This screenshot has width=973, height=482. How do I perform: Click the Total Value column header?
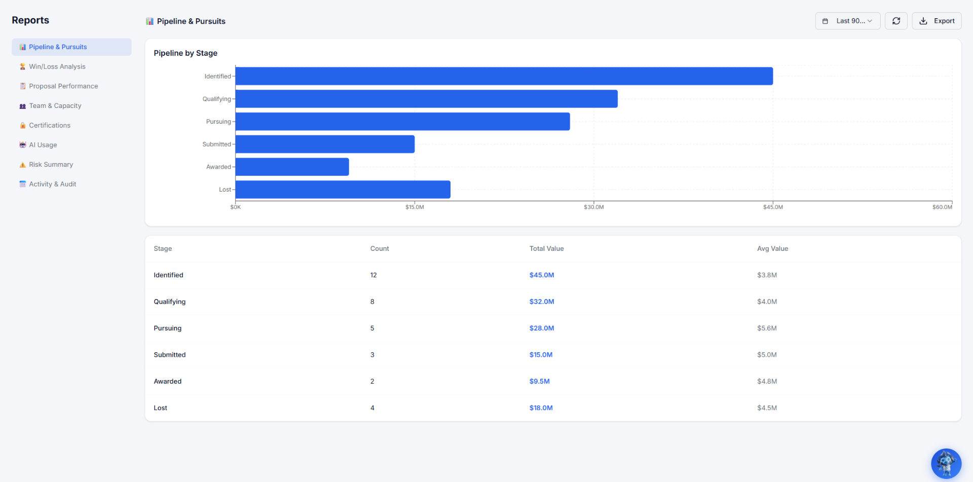pyautogui.click(x=547, y=249)
